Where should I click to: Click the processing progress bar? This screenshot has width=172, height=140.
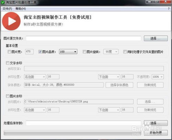coord(73,133)
